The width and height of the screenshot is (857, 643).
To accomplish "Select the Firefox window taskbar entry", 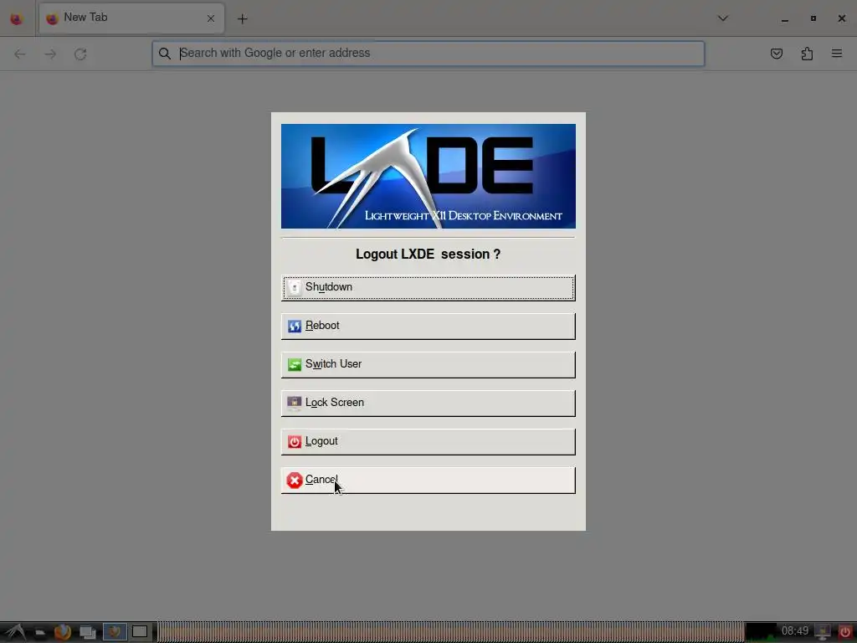I will [x=115, y=632].
